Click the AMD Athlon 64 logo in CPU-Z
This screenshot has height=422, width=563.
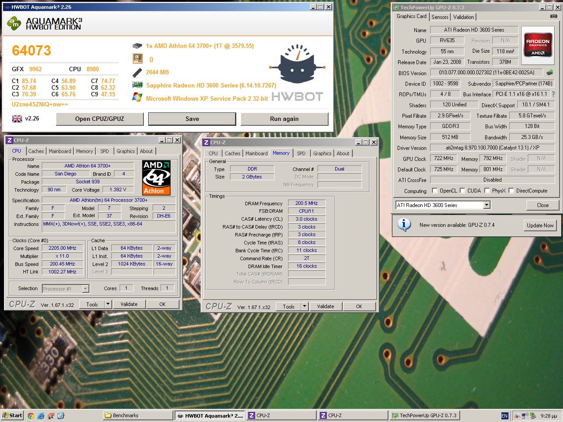157,178
